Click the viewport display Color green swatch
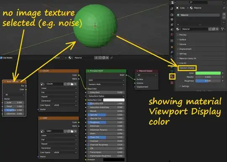 208,73
